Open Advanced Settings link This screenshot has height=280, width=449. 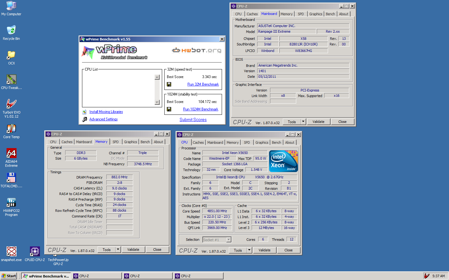tap(104, 119)
